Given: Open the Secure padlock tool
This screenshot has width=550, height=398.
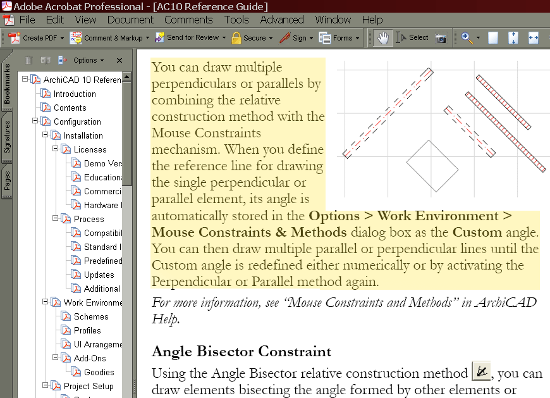Looking at the screenshot, I should (251, 38).
